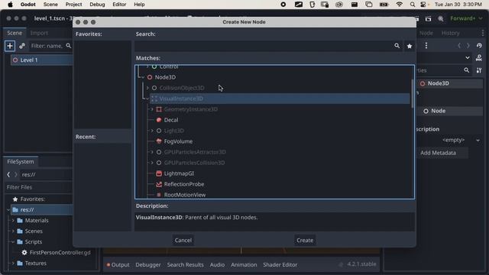Expand the GPUParticlesCollision3D branch
The width and height of the screenshot is (489, 275).
click(x=152, y=163)
